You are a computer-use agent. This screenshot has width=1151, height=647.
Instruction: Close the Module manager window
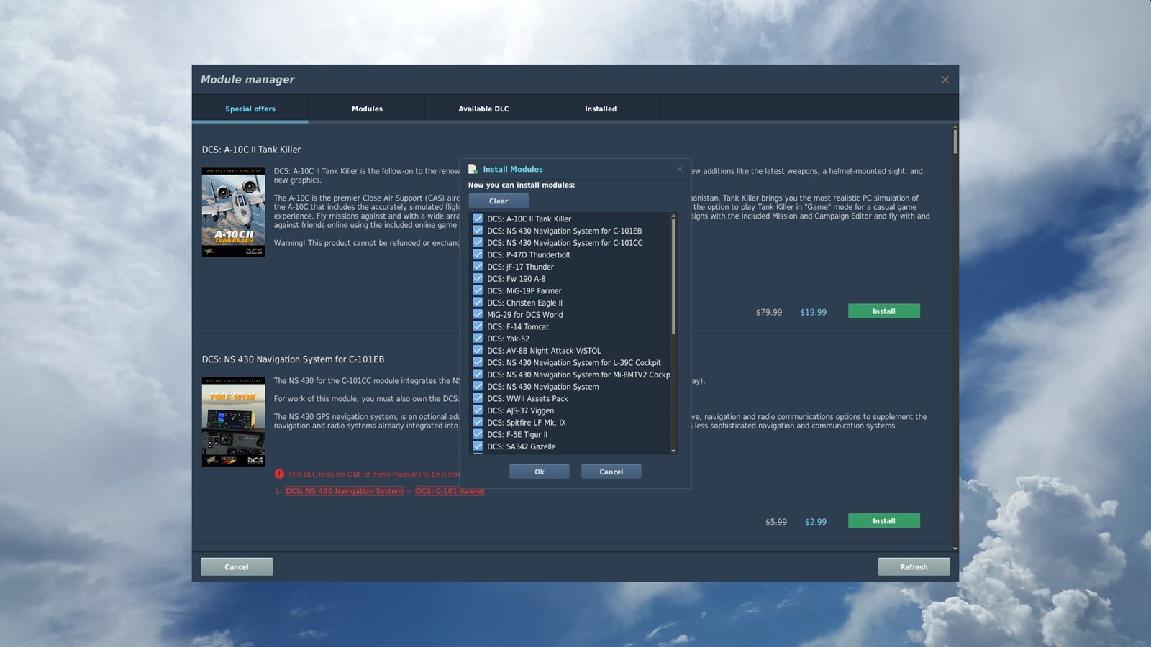(x=945, y=80)
